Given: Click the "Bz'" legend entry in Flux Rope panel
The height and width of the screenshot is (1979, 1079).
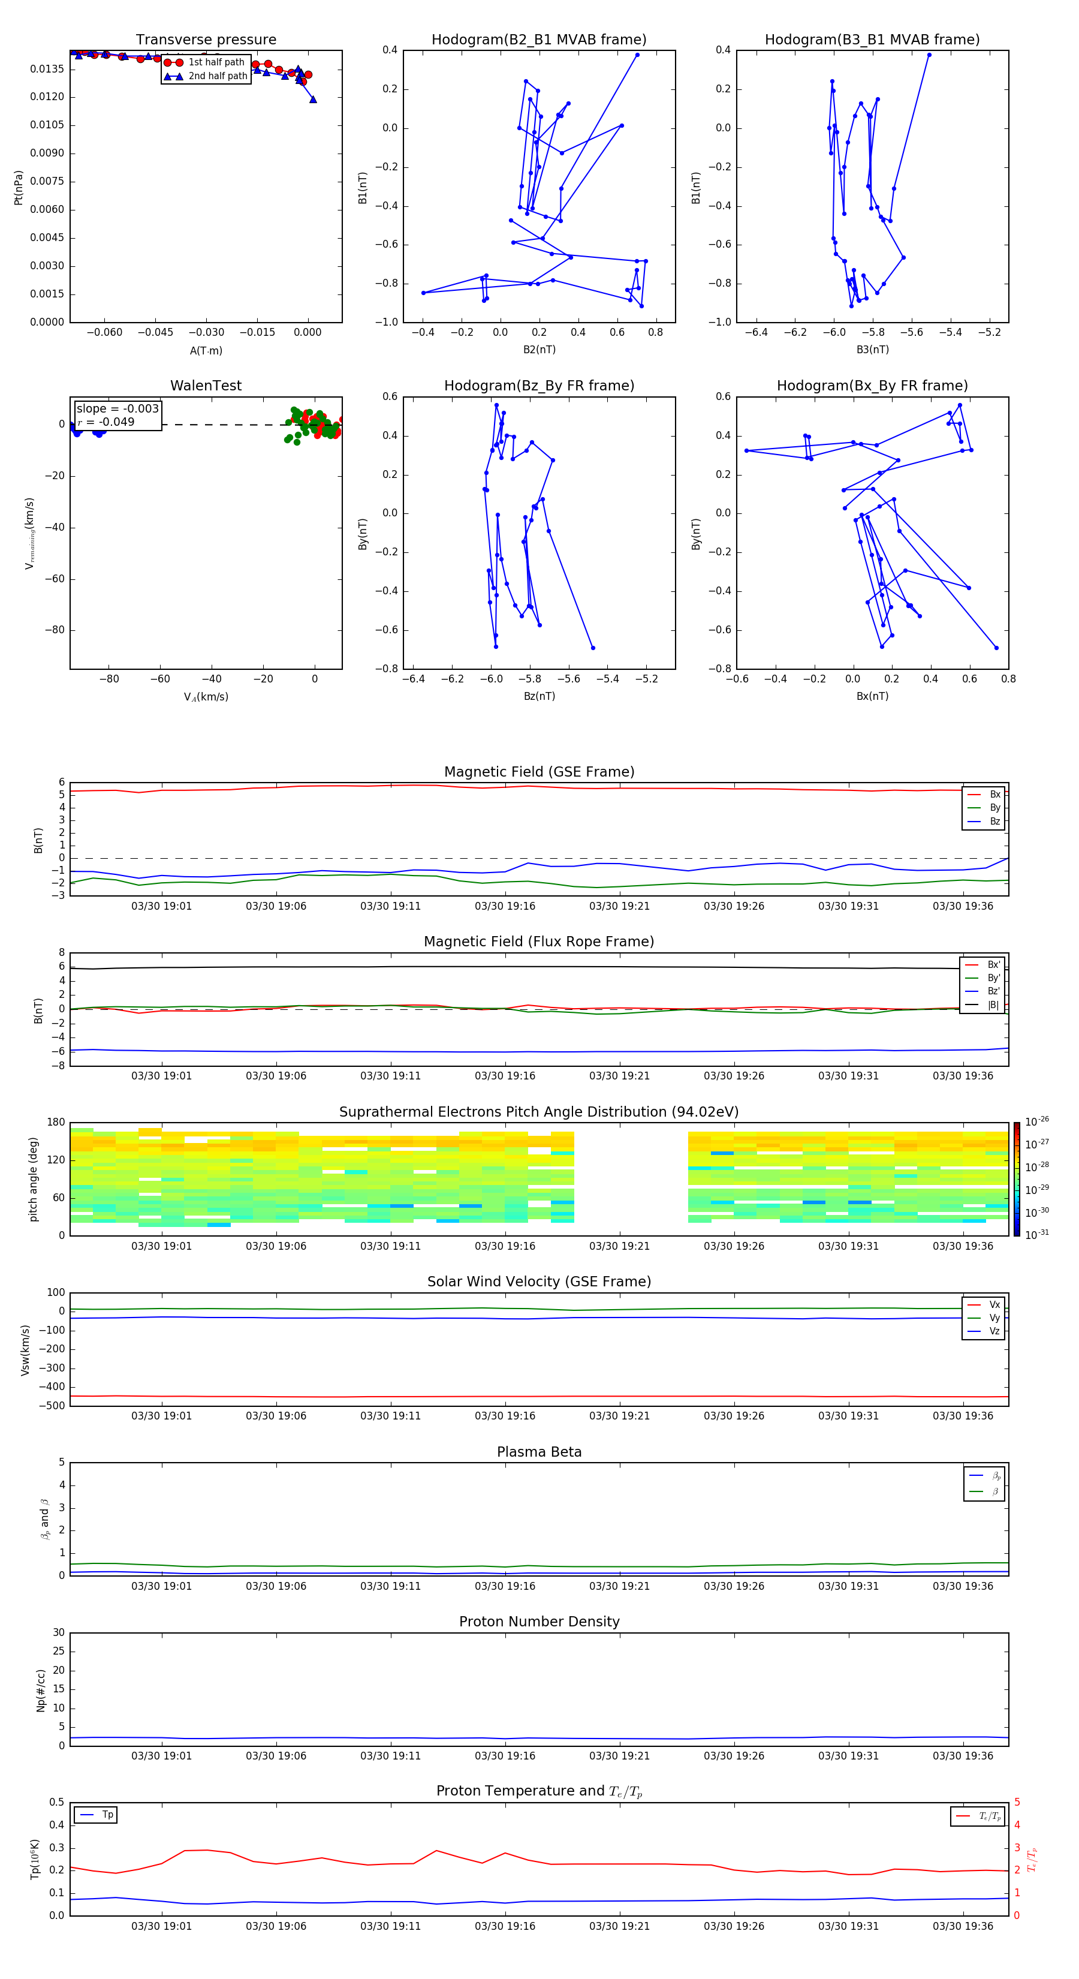Looking at the screenshot, I should tap(983, 991).
